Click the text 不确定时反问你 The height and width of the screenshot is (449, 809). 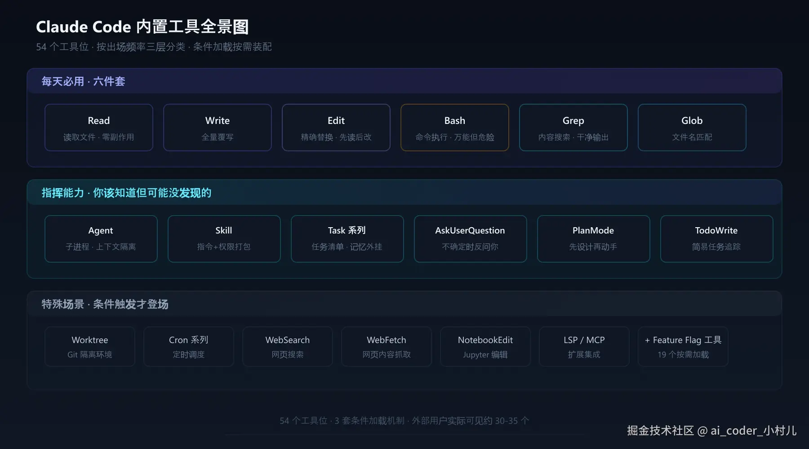click(x=470, y=247)
